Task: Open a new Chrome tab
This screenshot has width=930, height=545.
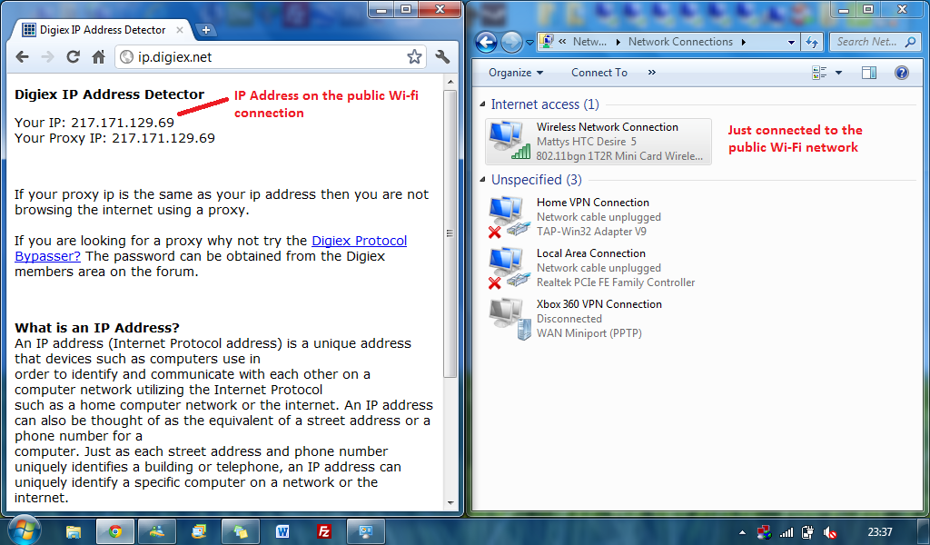Action: coord(206,30)
